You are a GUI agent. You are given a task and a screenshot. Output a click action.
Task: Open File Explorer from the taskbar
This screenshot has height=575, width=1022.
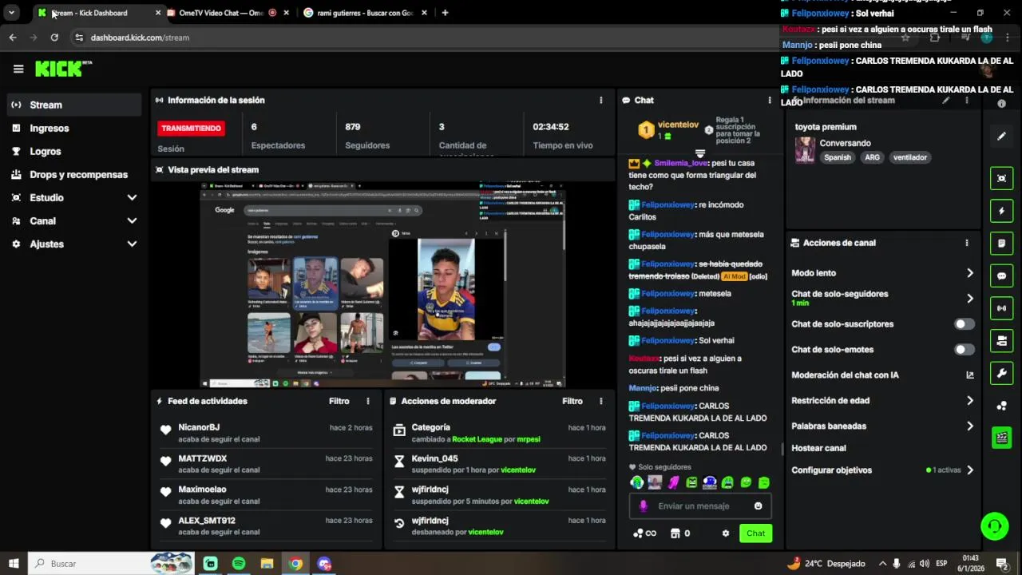267,564
